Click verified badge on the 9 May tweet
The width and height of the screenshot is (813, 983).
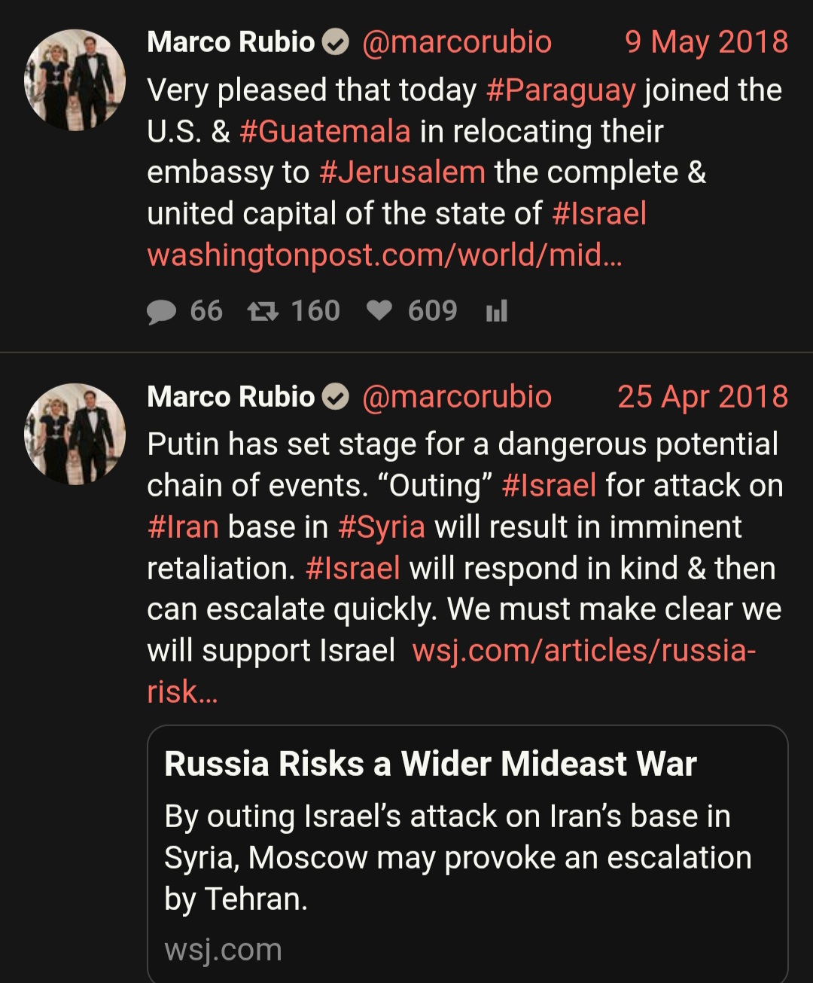point(336,43)
